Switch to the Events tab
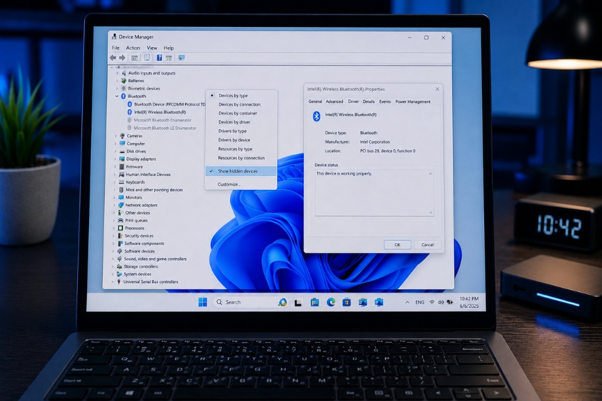Screen dimensions: 602x401 (x=384, y=102)
